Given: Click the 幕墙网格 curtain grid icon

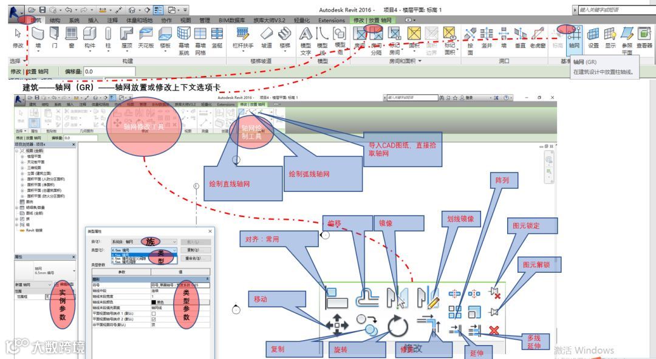Looking at the screenshot, I should 200,33.
